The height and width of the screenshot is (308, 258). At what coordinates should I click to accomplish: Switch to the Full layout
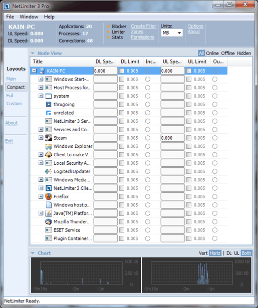[10, 96]
